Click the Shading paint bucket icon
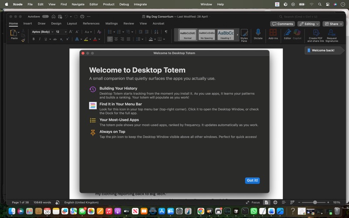 (151, 39)
